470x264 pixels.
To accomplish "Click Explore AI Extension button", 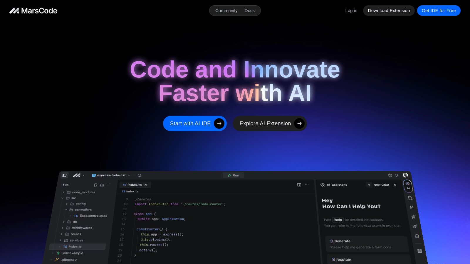I will (270, 123).
